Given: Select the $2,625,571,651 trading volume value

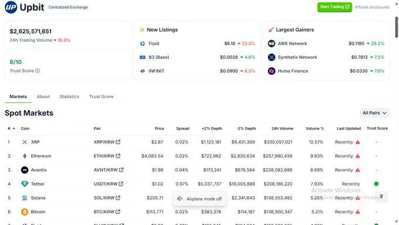Looking at the screenshot, I should tap(31, 31).
